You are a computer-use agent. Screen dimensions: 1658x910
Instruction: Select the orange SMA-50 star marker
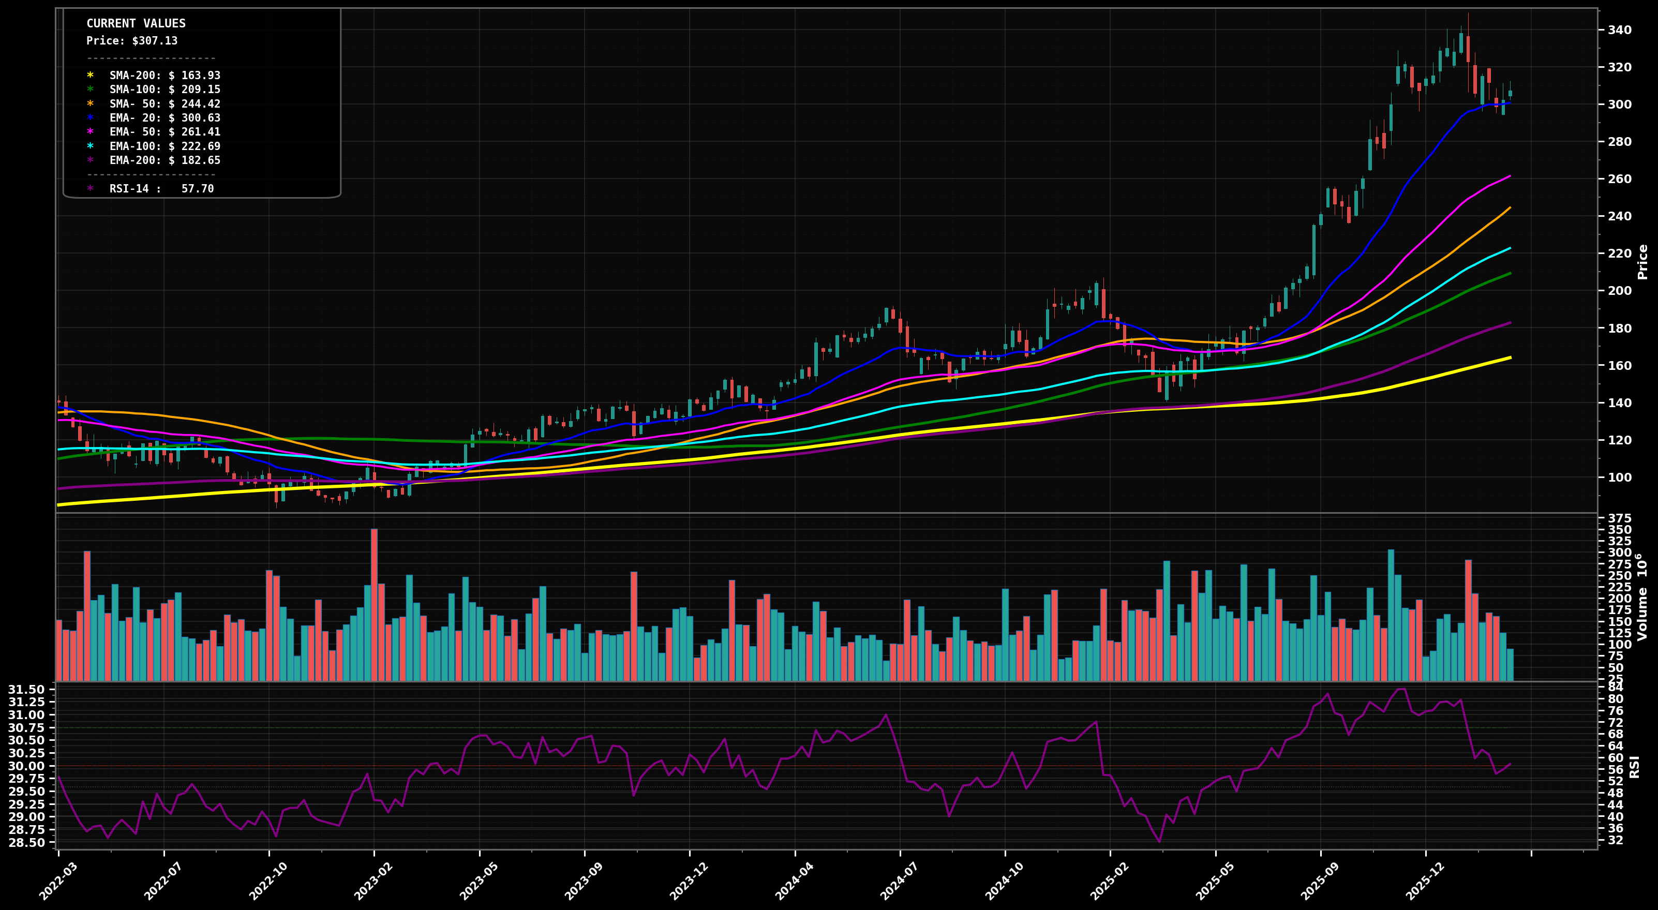pyautogui.click(x=90, y=103)
